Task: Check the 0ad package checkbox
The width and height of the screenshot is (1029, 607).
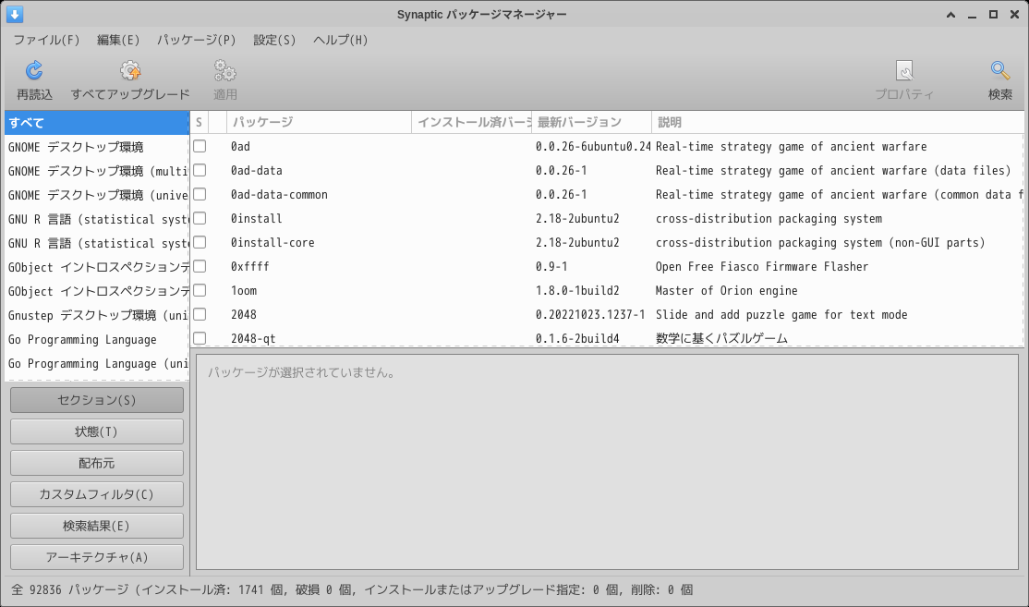Action: point(199,146)
